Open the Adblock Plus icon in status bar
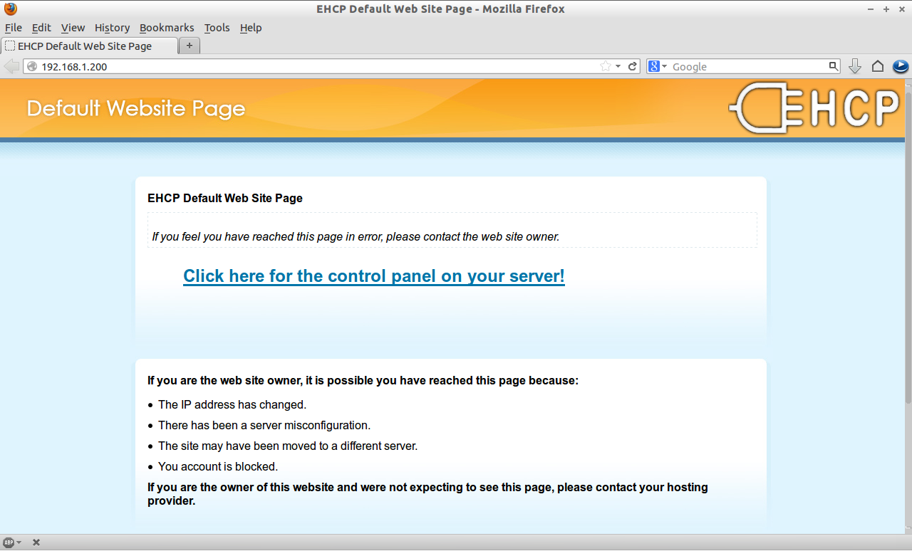This screenshot has width=912, height=551. tap(9, 542)
